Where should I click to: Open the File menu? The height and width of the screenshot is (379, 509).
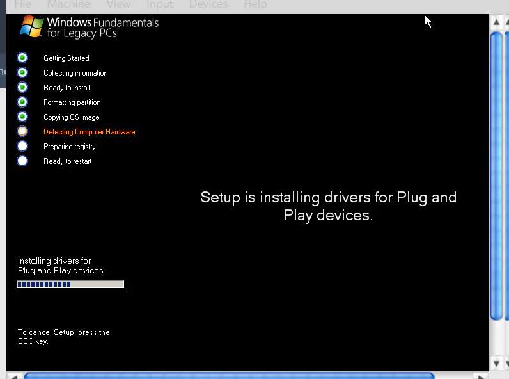[x=22, y=4]
